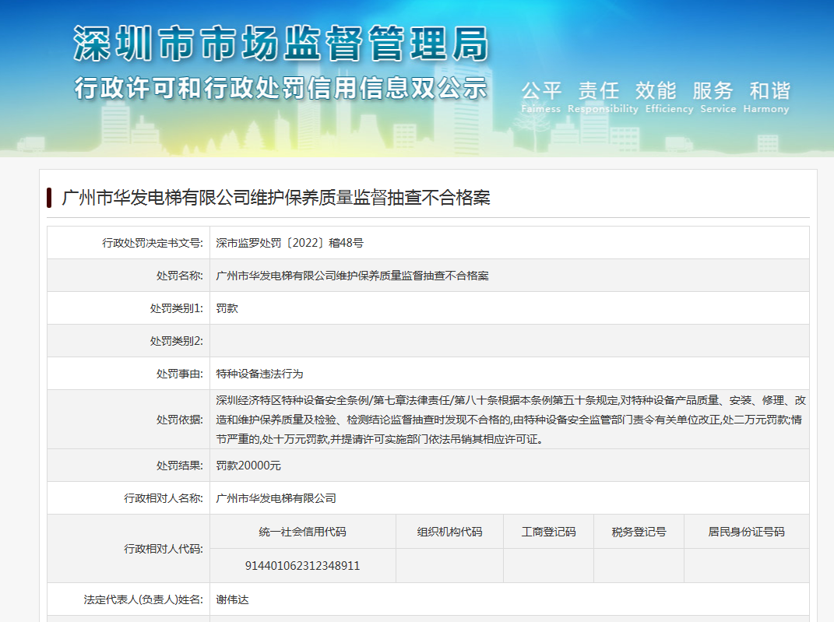This screenshot has width=834, height=622.
Task: Click the 法定代表人(负责人)姓名 label
Action: point(143,599)
